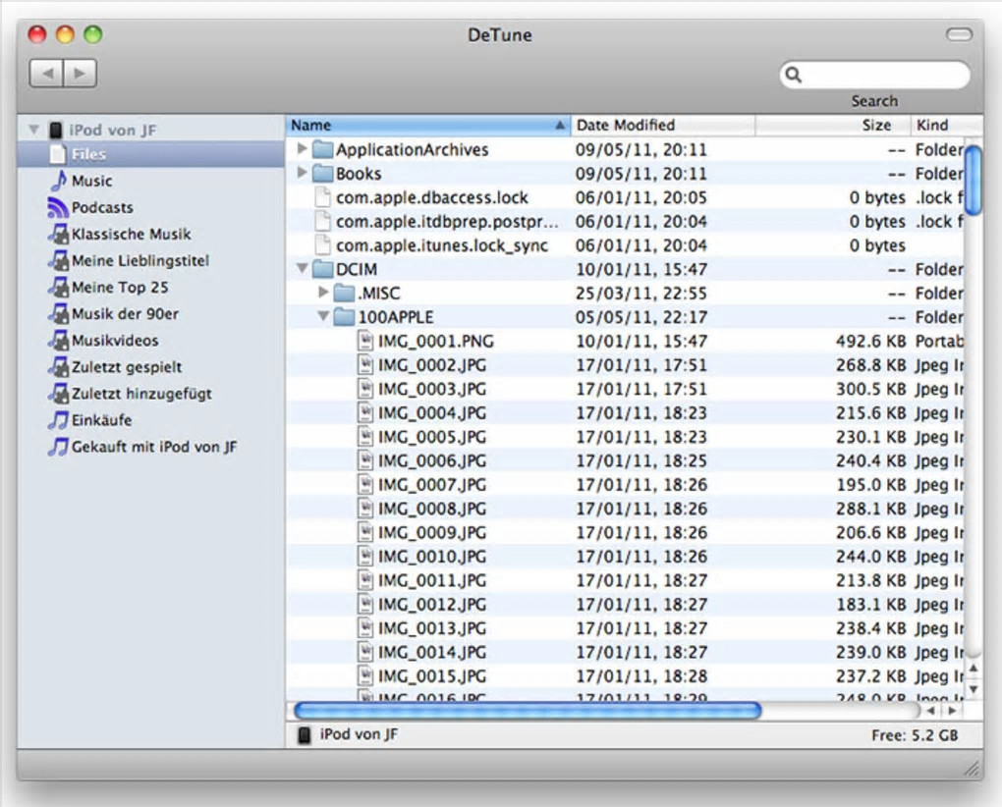Screen dimensions: 1002x807
Task: Click the Music note icon
Action: 59,181
